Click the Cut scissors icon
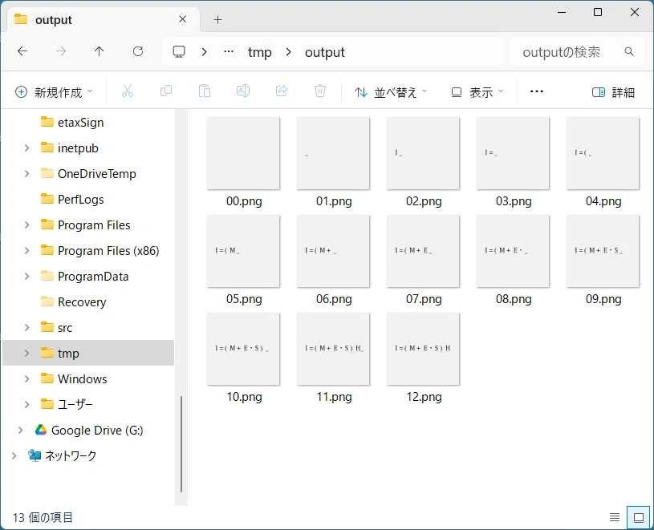This screenshot has width=654, height=530. [128, 91]
